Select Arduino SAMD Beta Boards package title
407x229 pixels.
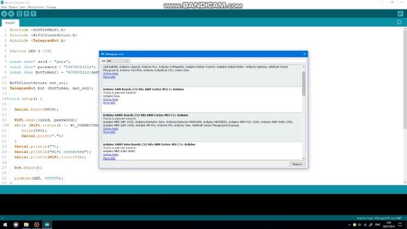[149, 144]
